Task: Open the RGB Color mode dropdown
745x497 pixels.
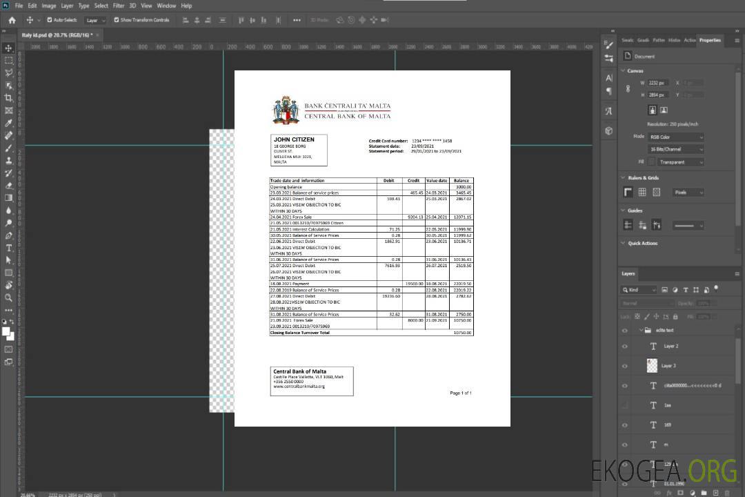Action: [675, 137]
